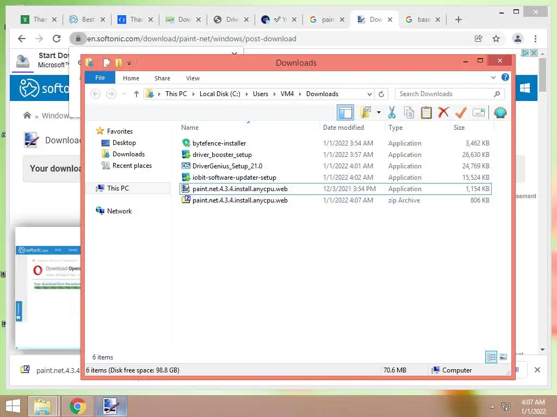Open Chrome three-dot menu

coord(535,39)
